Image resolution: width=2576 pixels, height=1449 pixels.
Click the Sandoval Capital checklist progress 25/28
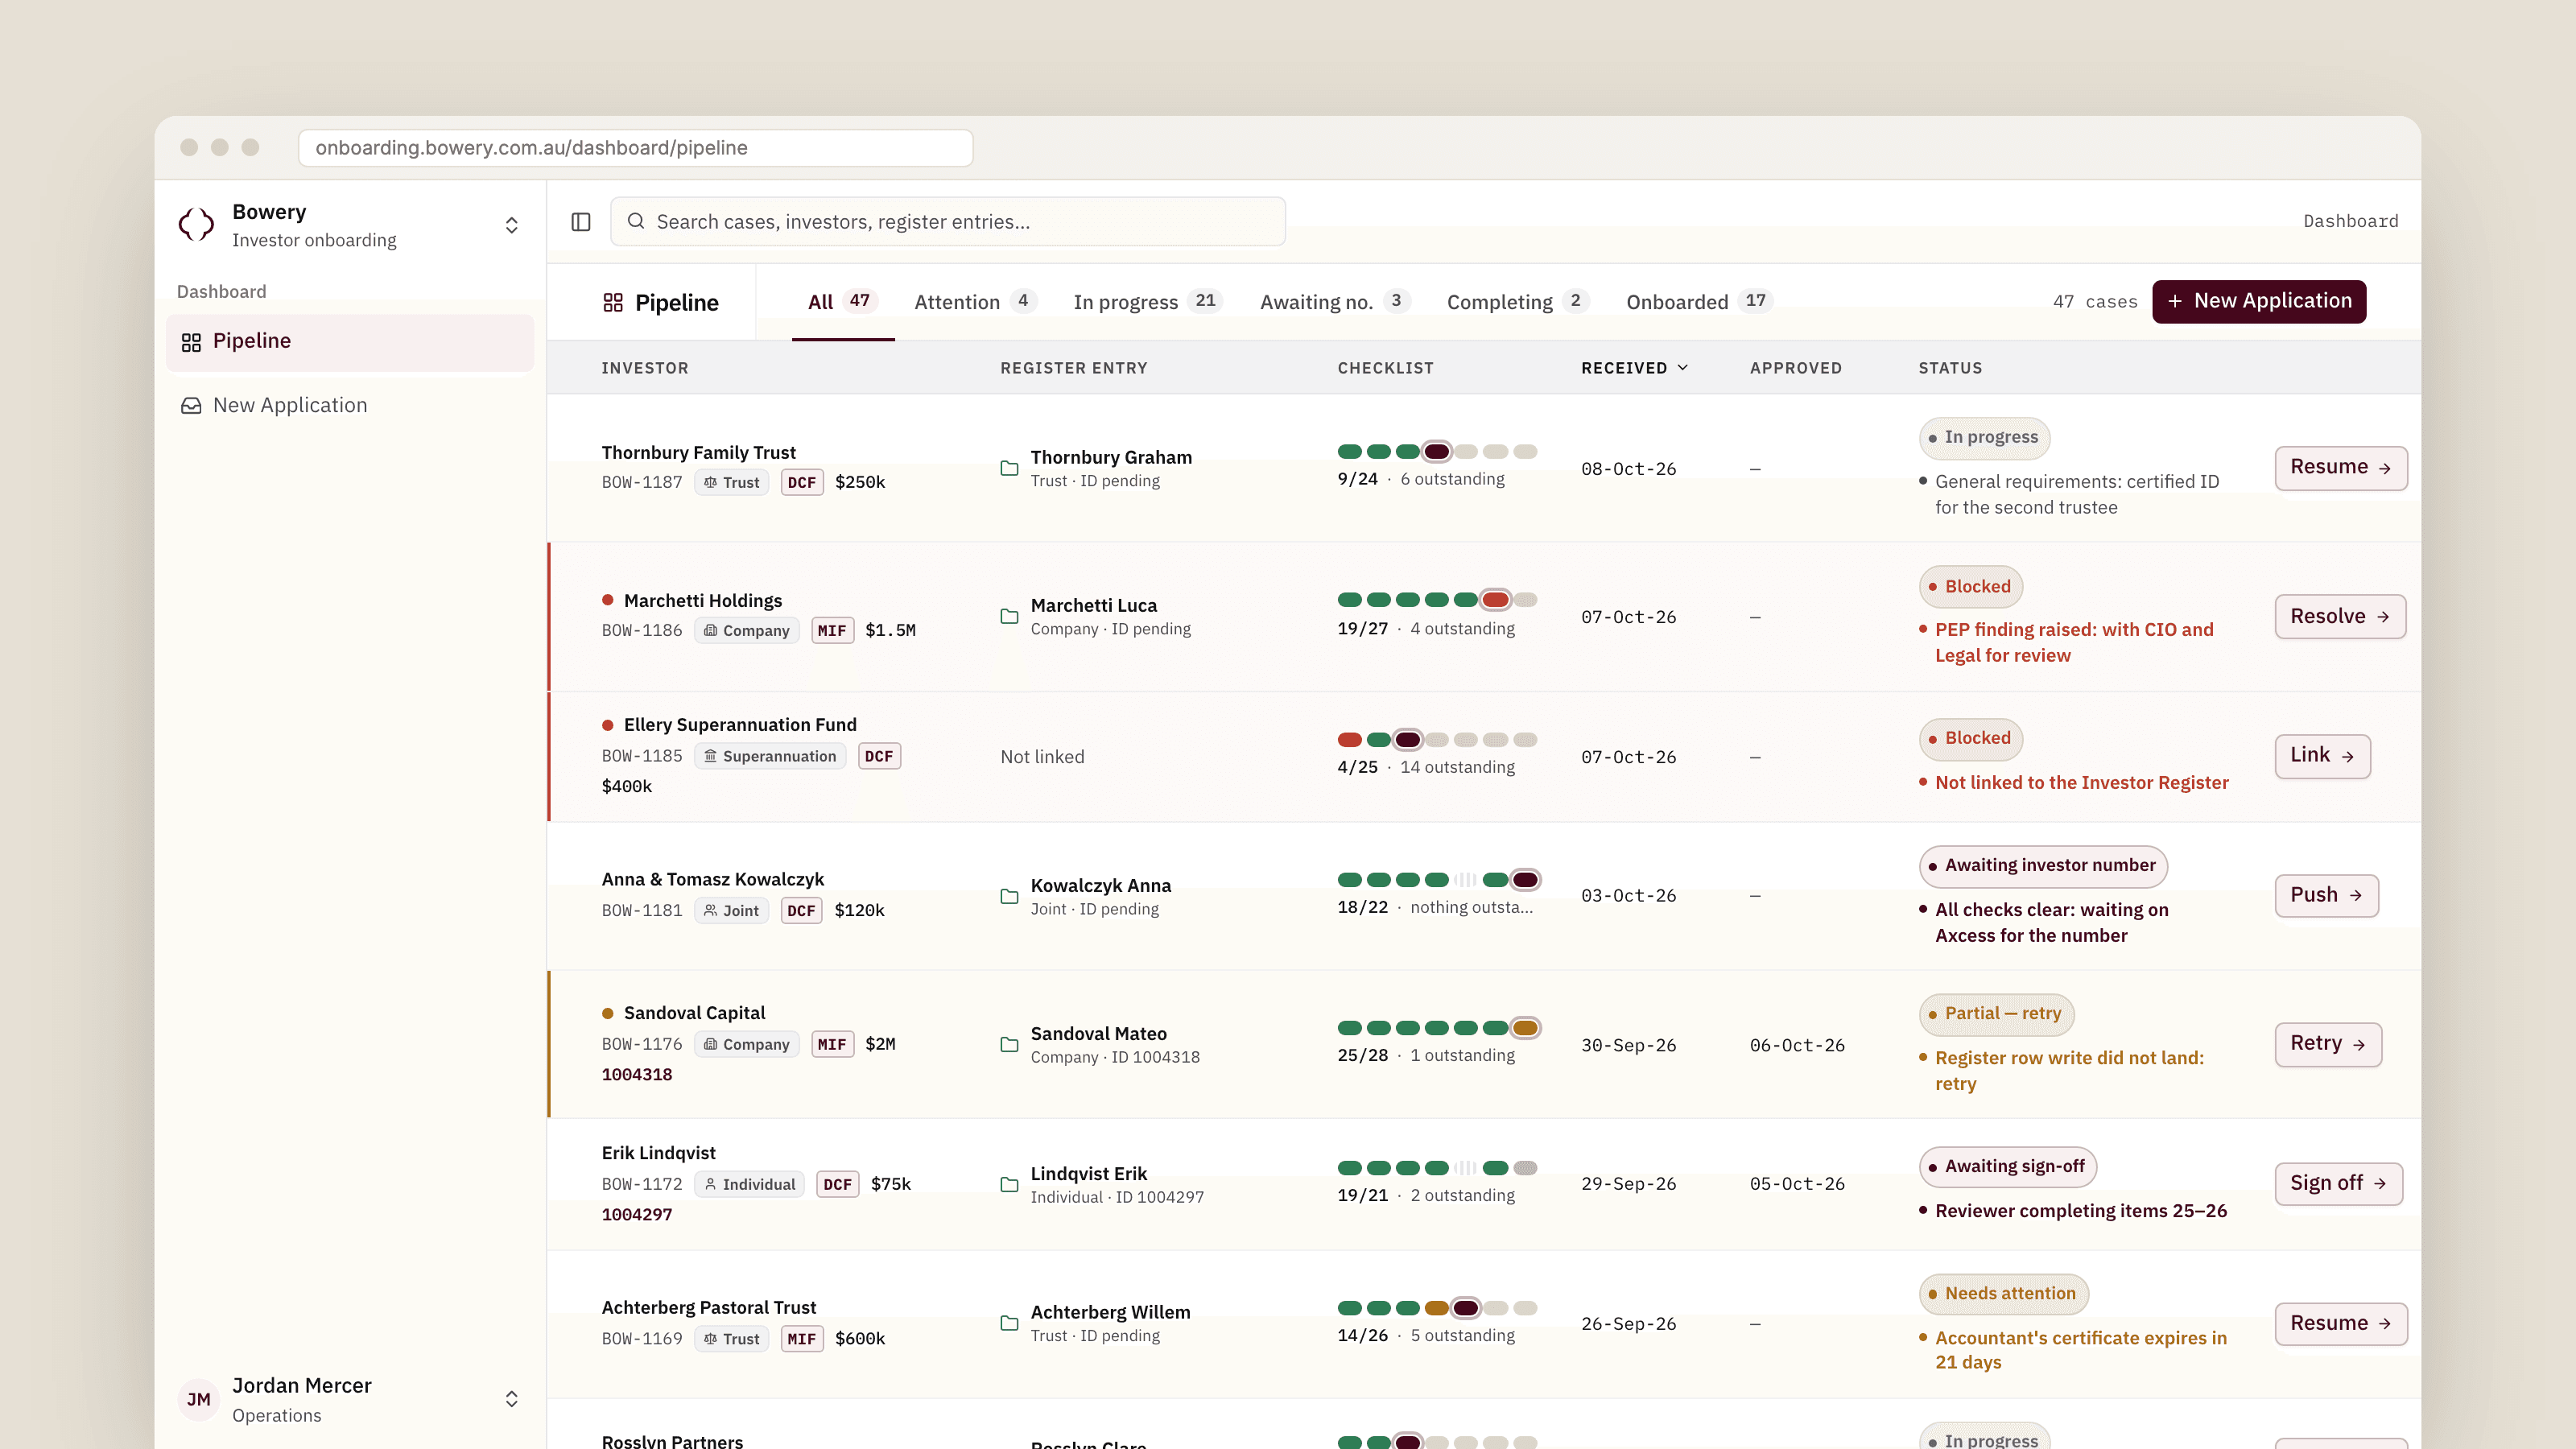1439,1028
